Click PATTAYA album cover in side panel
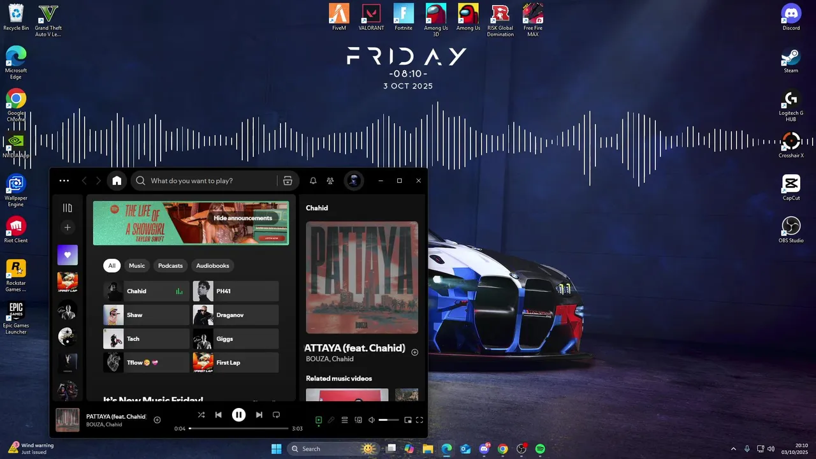 pyautogui.click(x=362, y=277)
